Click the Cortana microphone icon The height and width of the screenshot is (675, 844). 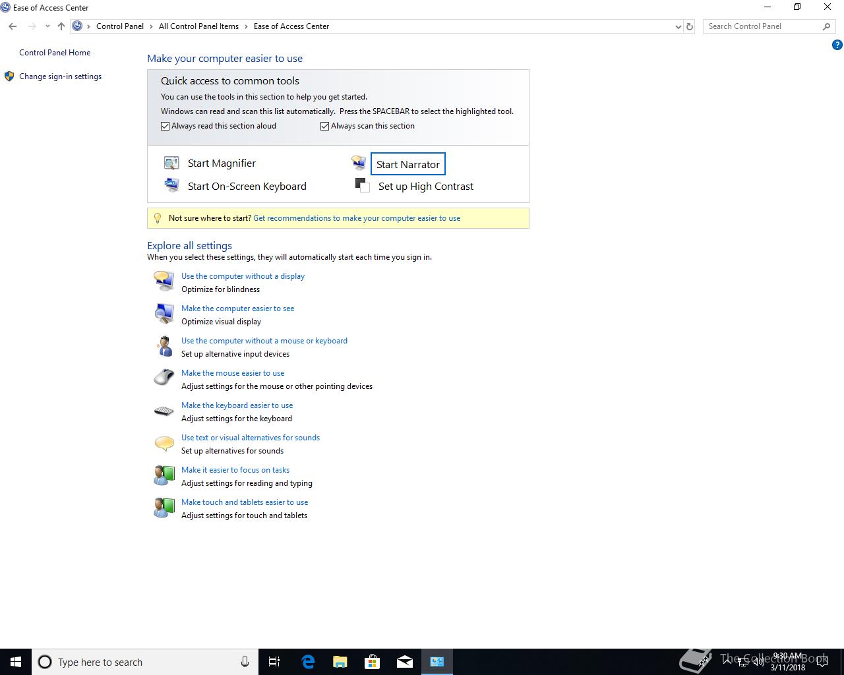(245, 662)
